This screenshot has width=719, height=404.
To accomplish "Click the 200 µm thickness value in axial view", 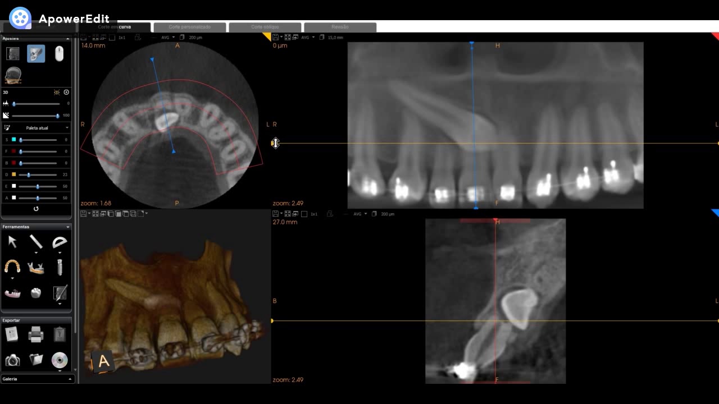I will tap(195, 38).
